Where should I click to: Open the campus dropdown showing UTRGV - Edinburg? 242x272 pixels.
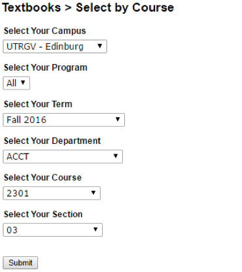55,46
